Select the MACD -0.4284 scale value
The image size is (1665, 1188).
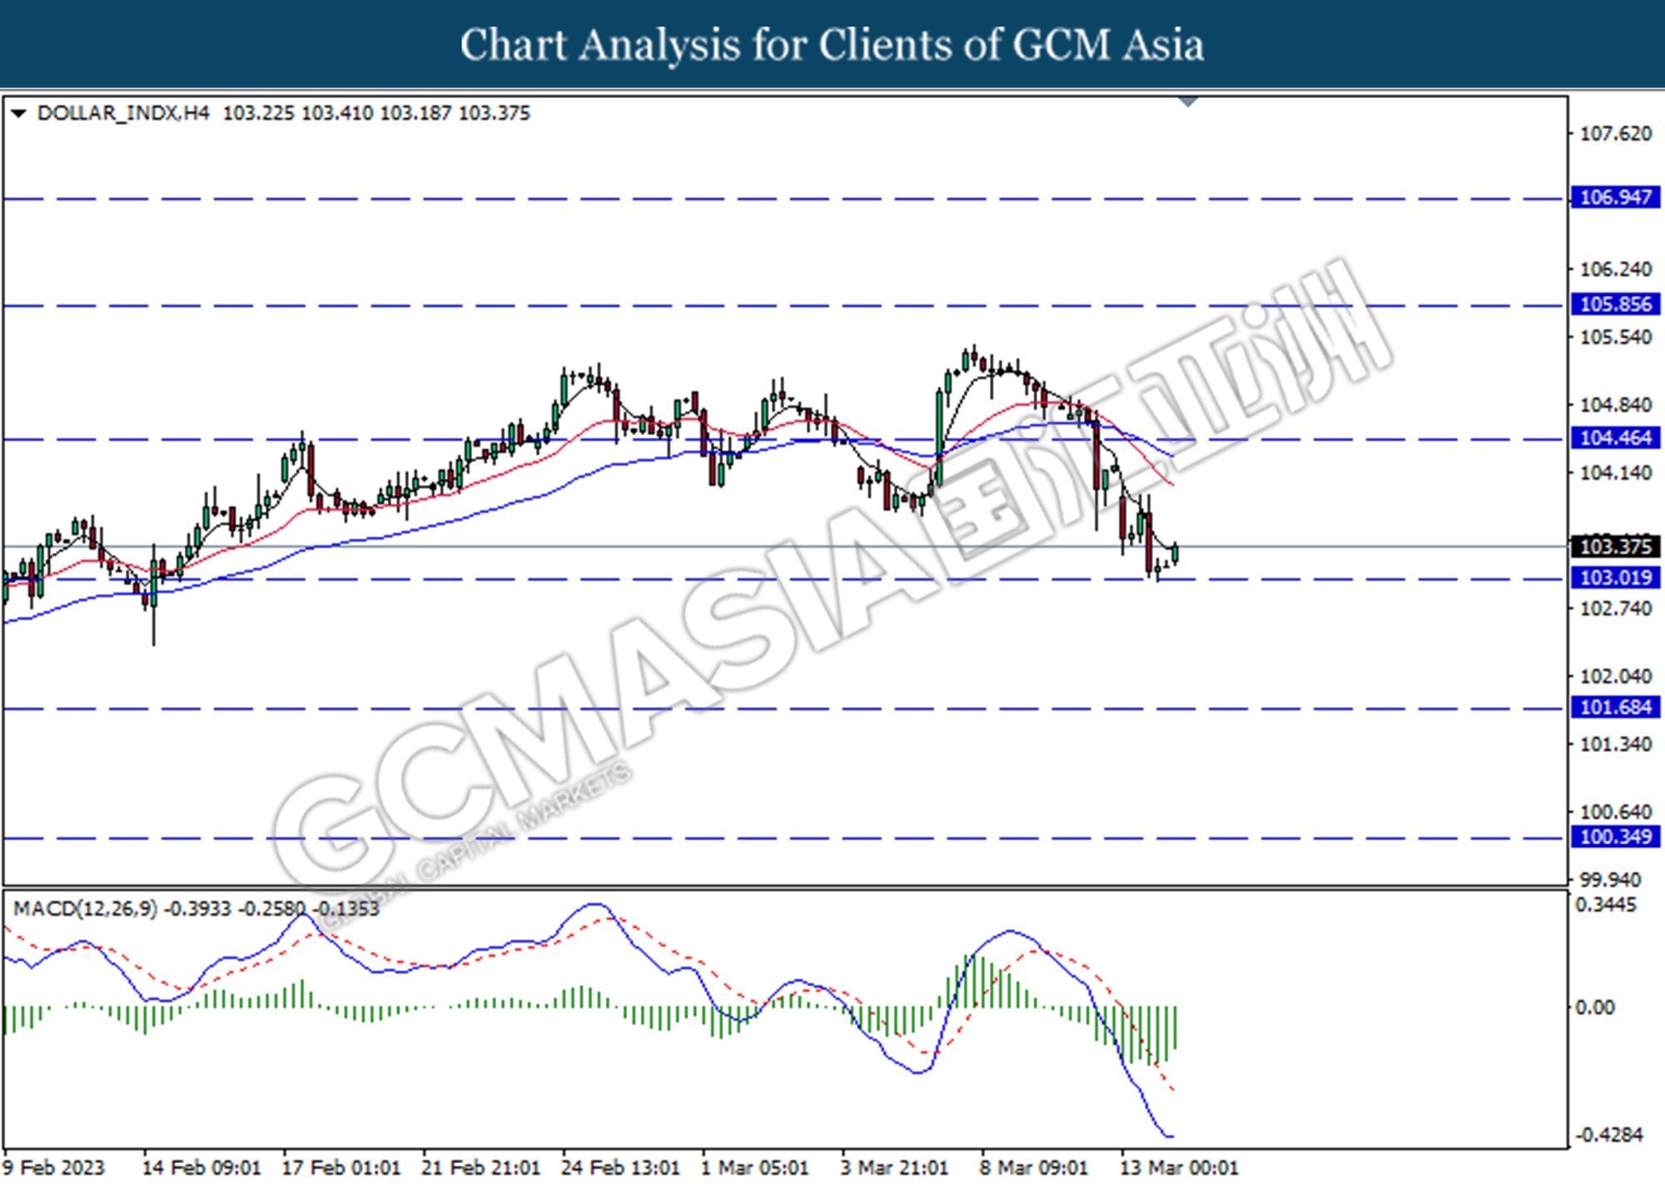pyautogui.click(x=1609, y=1135)
